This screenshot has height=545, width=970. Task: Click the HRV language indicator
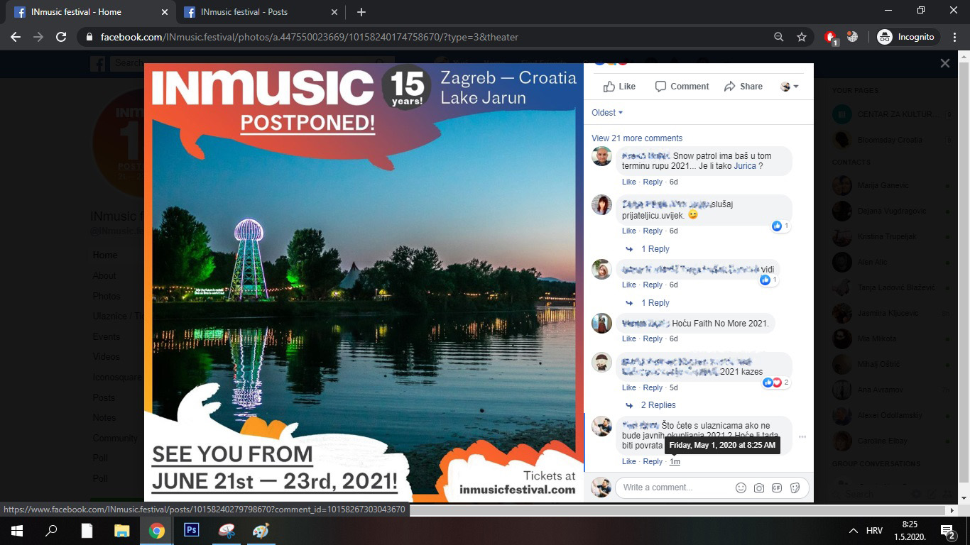[x=874, y=531]
